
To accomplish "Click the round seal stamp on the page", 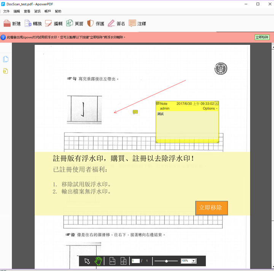I will (x=221, y=69).
